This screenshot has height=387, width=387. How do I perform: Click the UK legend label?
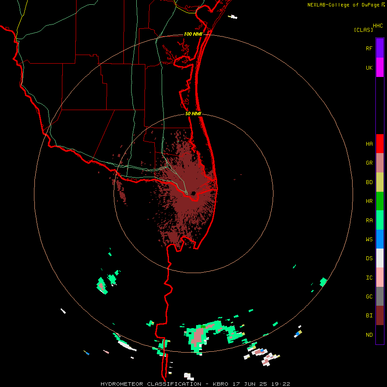click(369, 68)
